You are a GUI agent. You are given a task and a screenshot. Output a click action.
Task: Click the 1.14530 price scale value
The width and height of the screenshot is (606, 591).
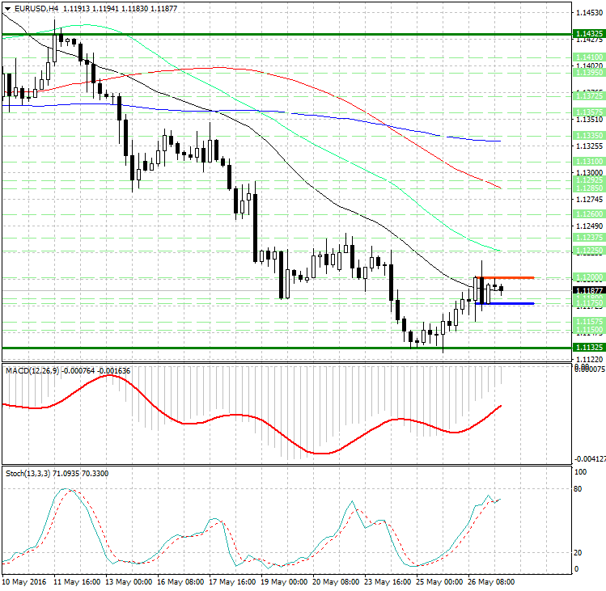click(x=589, y=13)
